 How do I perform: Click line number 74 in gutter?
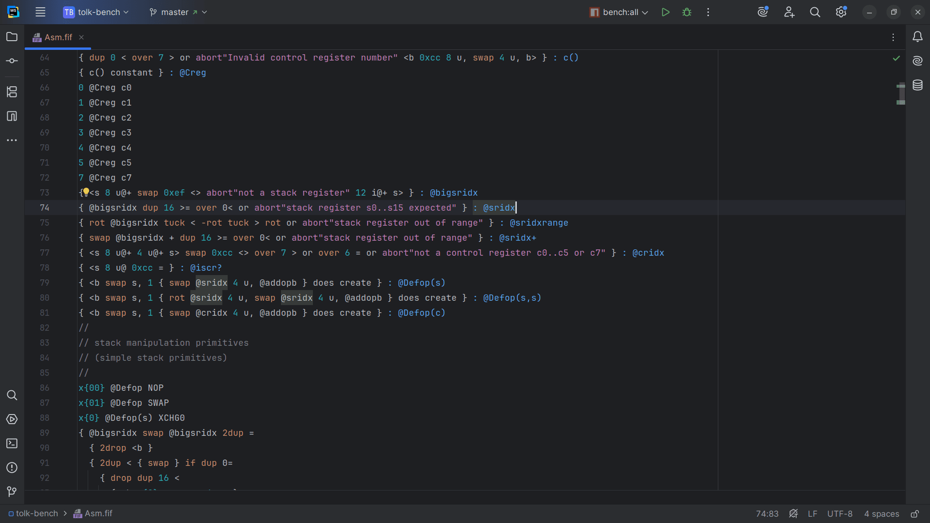[45, 208]
